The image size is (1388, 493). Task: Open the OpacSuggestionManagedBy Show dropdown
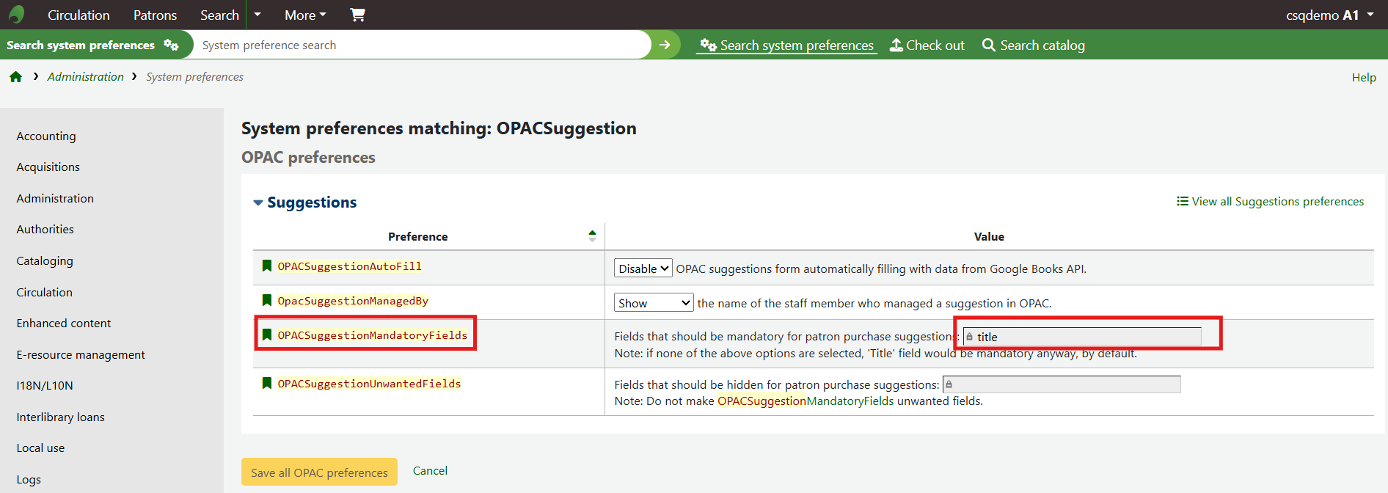point(653,303)
